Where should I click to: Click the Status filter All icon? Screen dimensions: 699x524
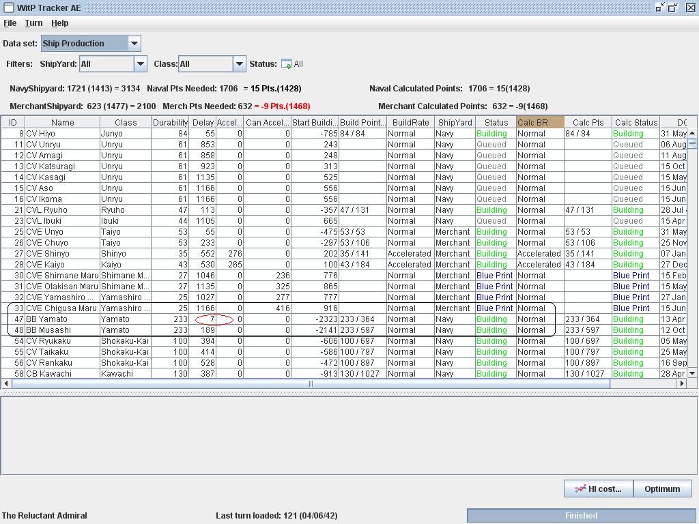(x=286, y=64)
